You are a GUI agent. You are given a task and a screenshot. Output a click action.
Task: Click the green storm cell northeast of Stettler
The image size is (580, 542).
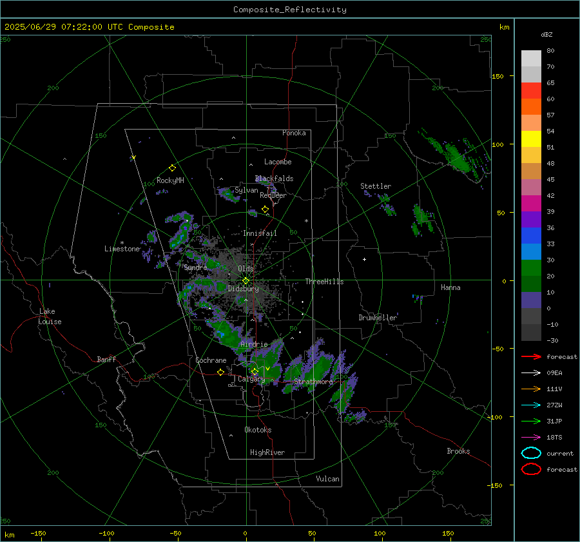coord(456,157)
